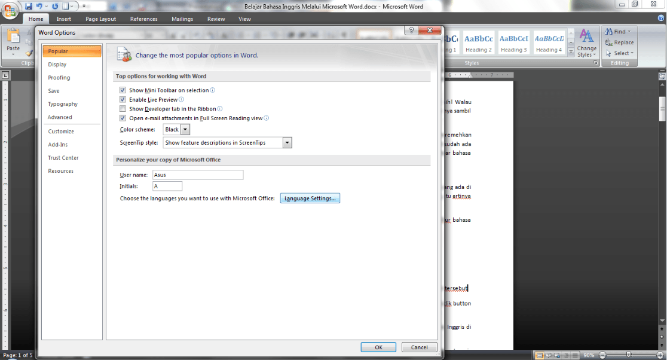
Task: Open the Styles dialog launcher
Action: (x=595, y=63)
